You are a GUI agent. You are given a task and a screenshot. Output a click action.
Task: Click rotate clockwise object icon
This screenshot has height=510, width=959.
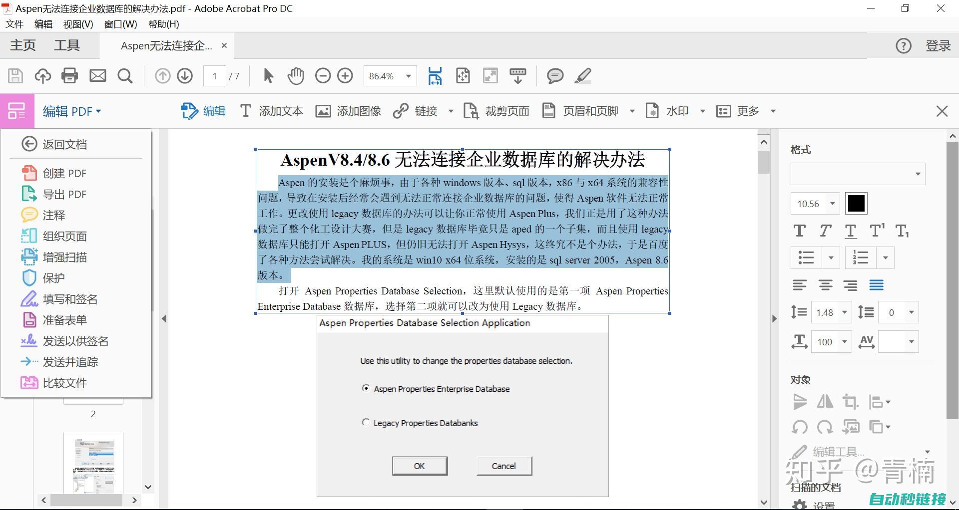tap(825, 427)
